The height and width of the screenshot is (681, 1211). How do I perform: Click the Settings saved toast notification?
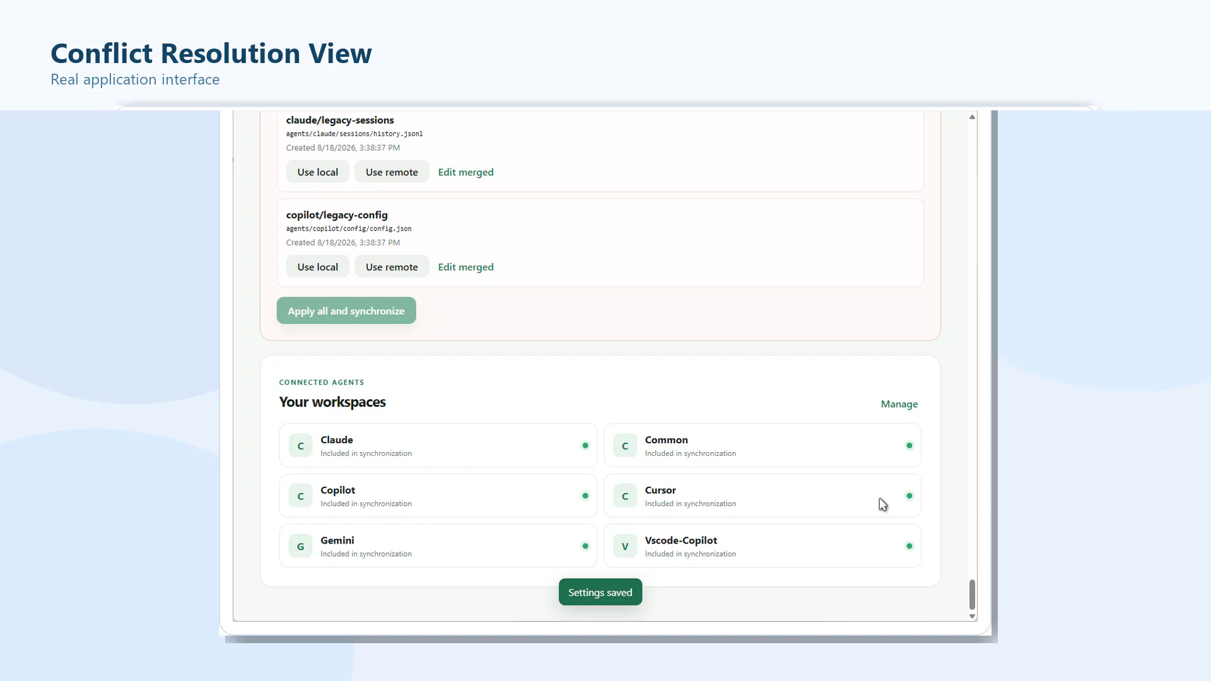(600, 593)
